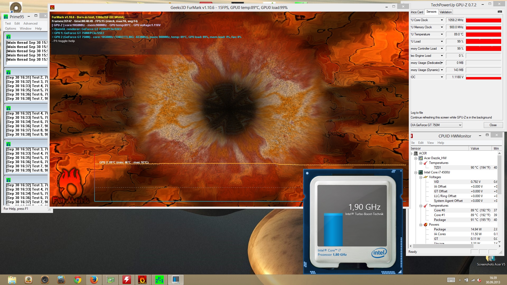The image size is (507, 285).
Task: Click the HWMonitor horizontal scrollbar thumb
Action: pyautogui.click(x=443, y=246)
